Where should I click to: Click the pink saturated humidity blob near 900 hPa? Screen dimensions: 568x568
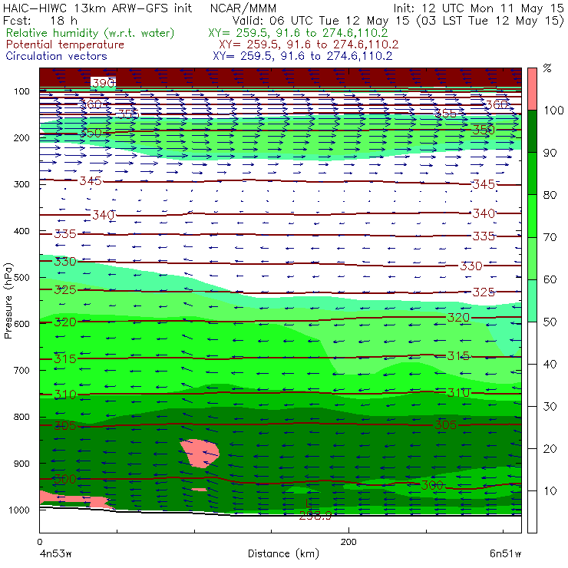200,453
